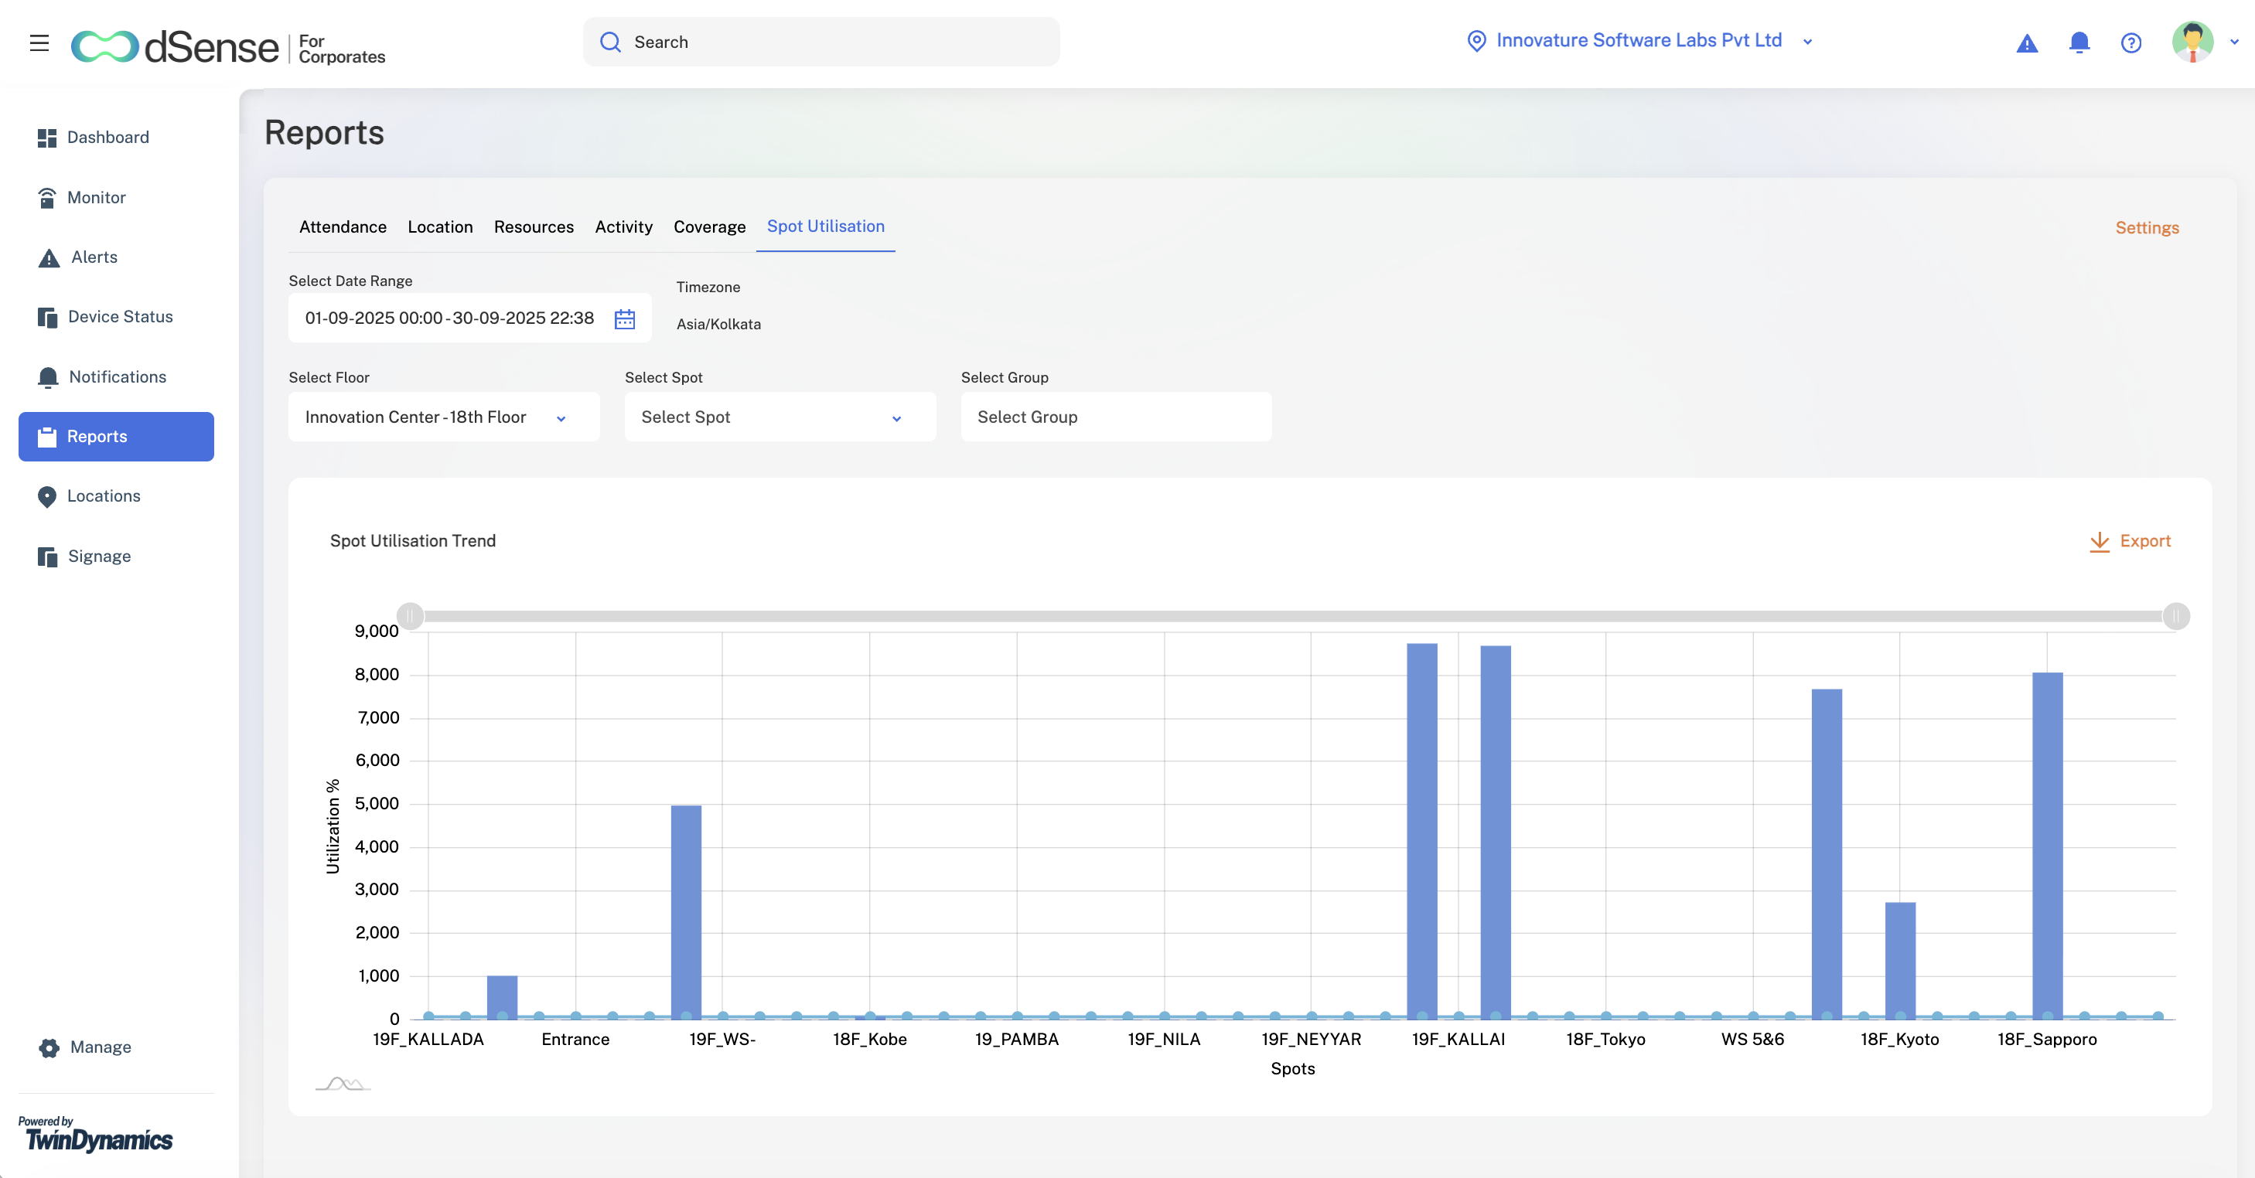Click the tall 18F_Sapporo bar

pyautogui.click(x=2048, y=846)
